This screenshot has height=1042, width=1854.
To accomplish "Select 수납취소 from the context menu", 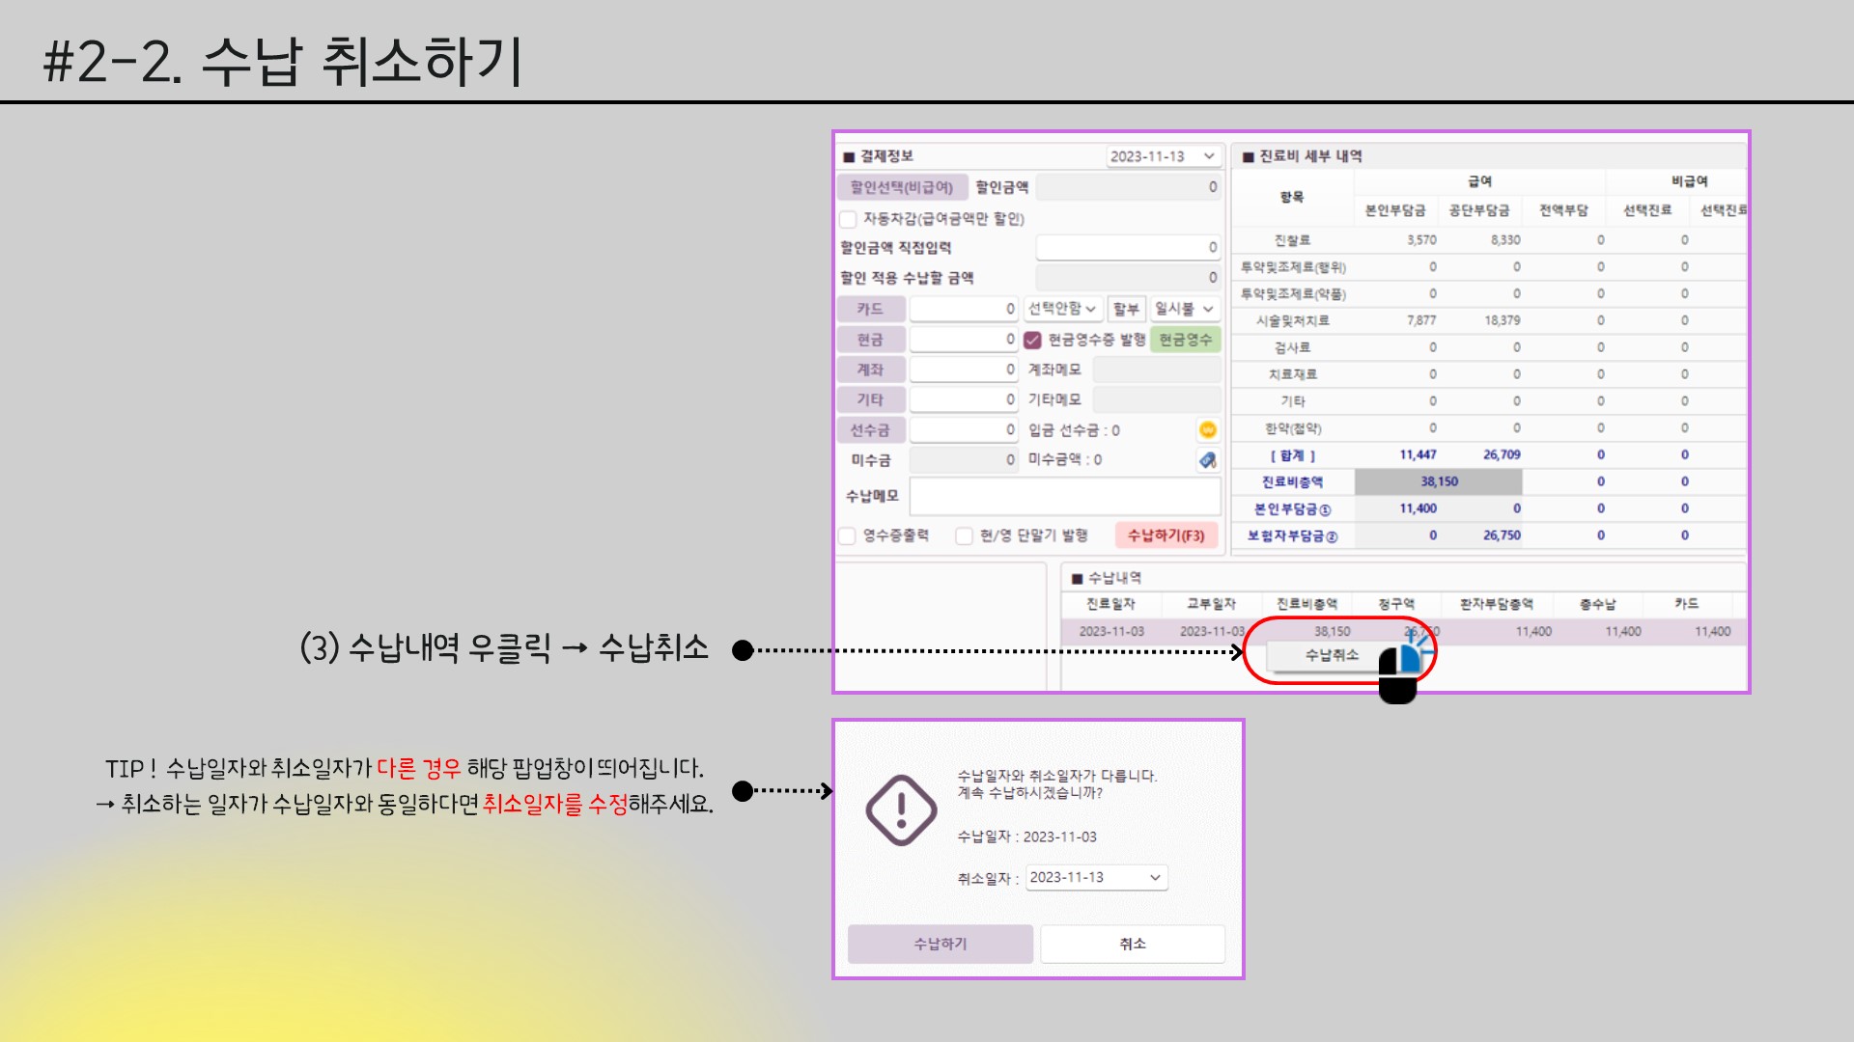I will [1332, 655].
